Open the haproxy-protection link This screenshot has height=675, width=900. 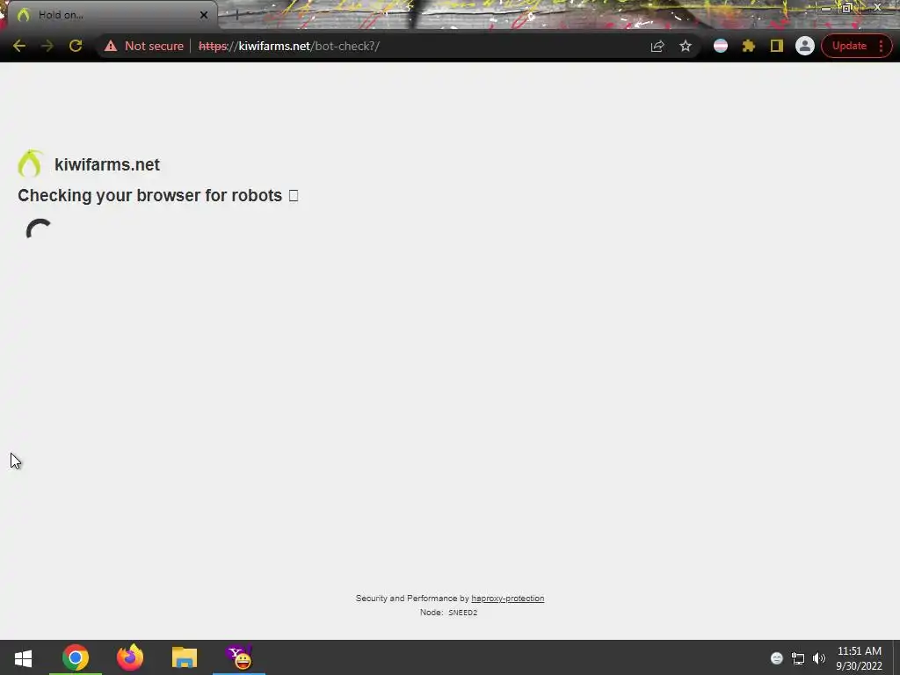click(507, 598)
